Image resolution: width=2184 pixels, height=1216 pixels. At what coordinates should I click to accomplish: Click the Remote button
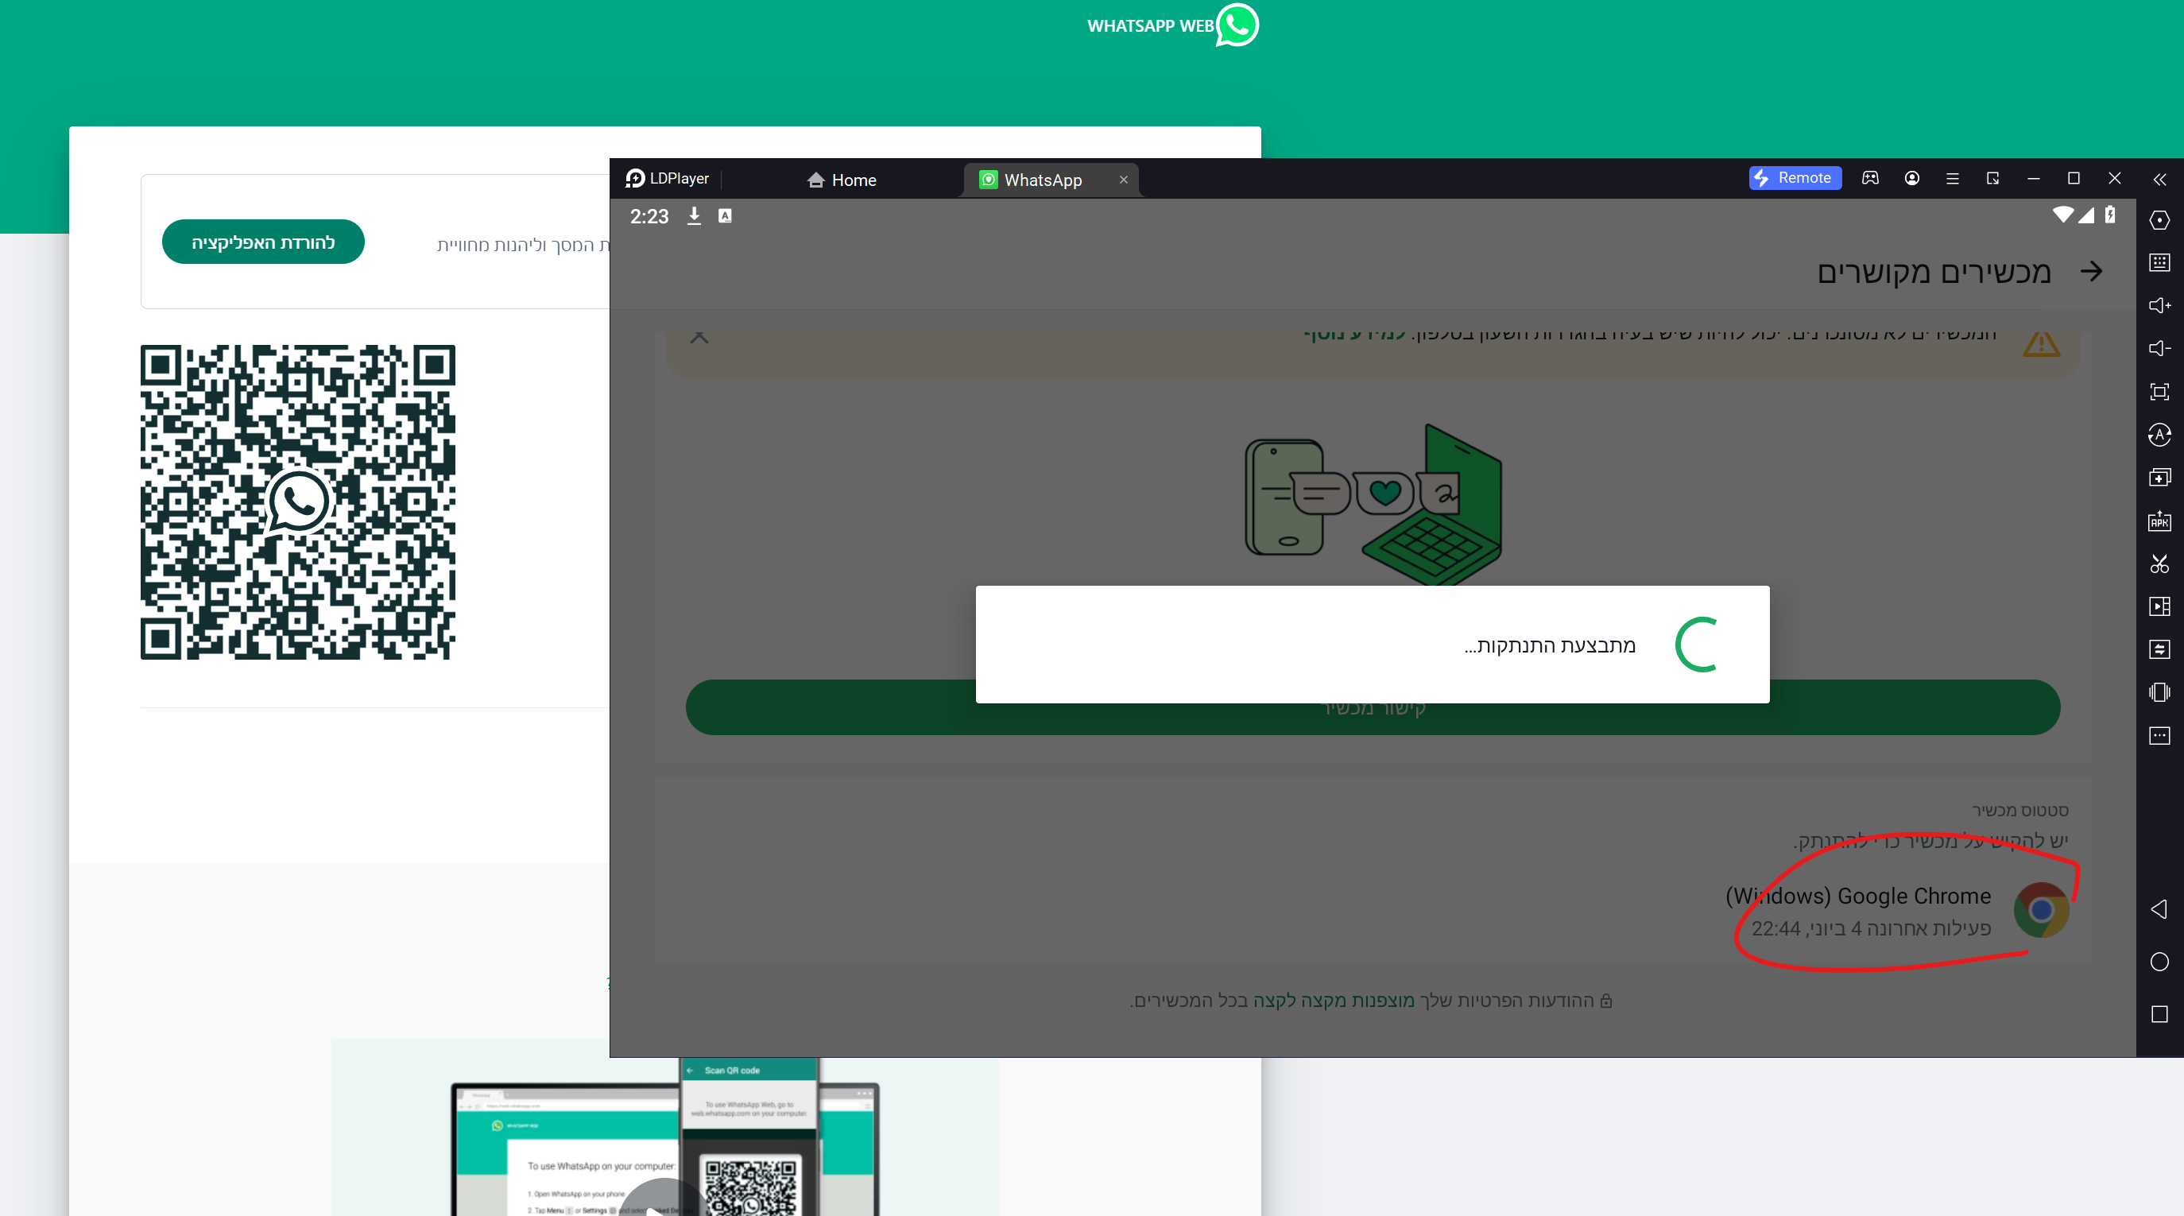pos(1794,178)
